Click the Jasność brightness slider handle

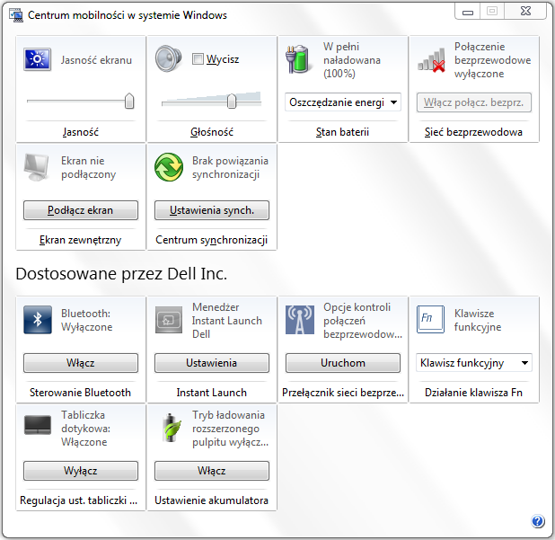pos(129,102)
